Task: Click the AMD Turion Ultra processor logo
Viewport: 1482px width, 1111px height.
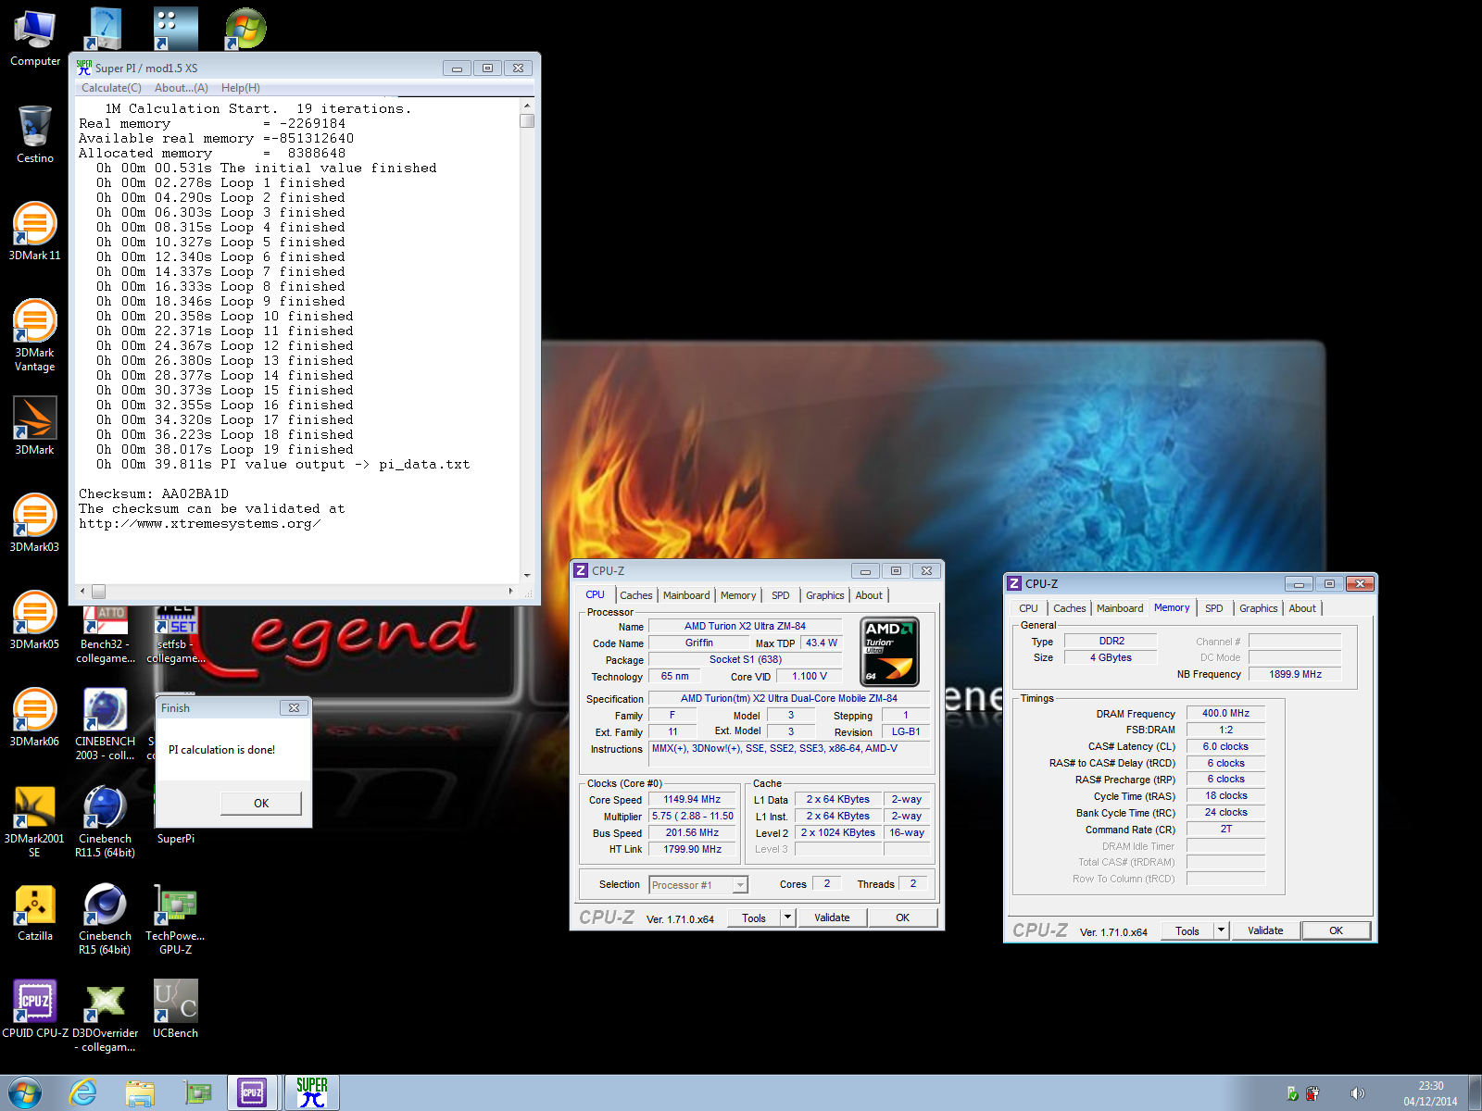Action: 889,651
